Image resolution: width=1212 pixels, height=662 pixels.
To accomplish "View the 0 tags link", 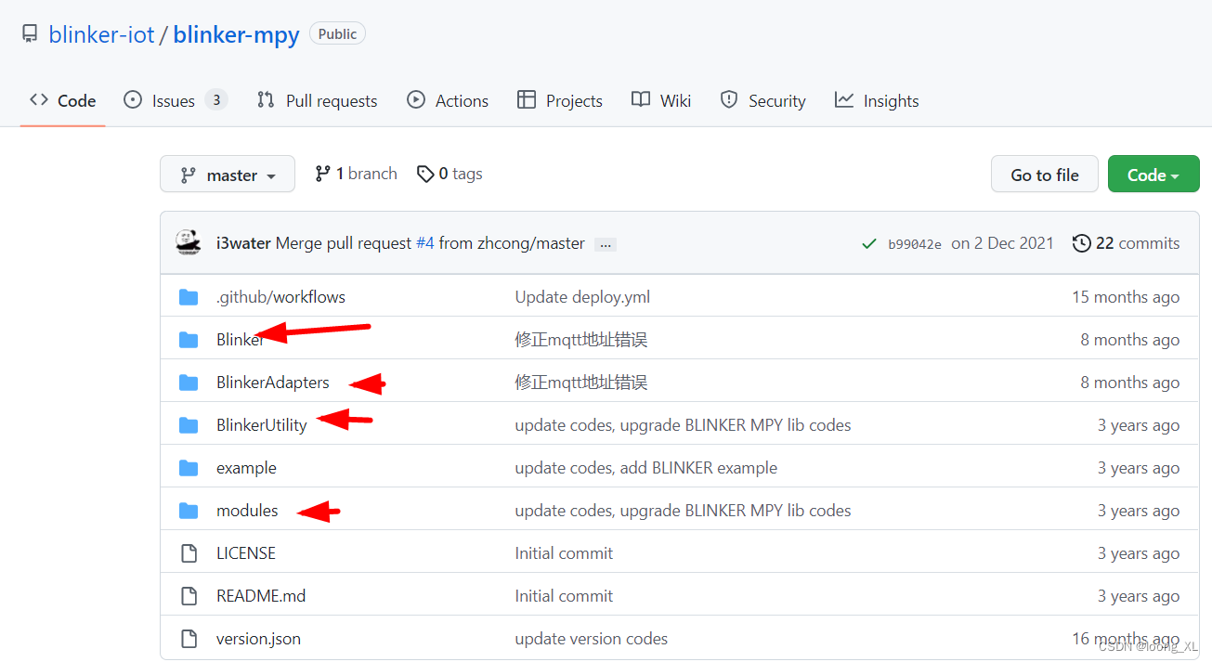I will coord(450,174).
